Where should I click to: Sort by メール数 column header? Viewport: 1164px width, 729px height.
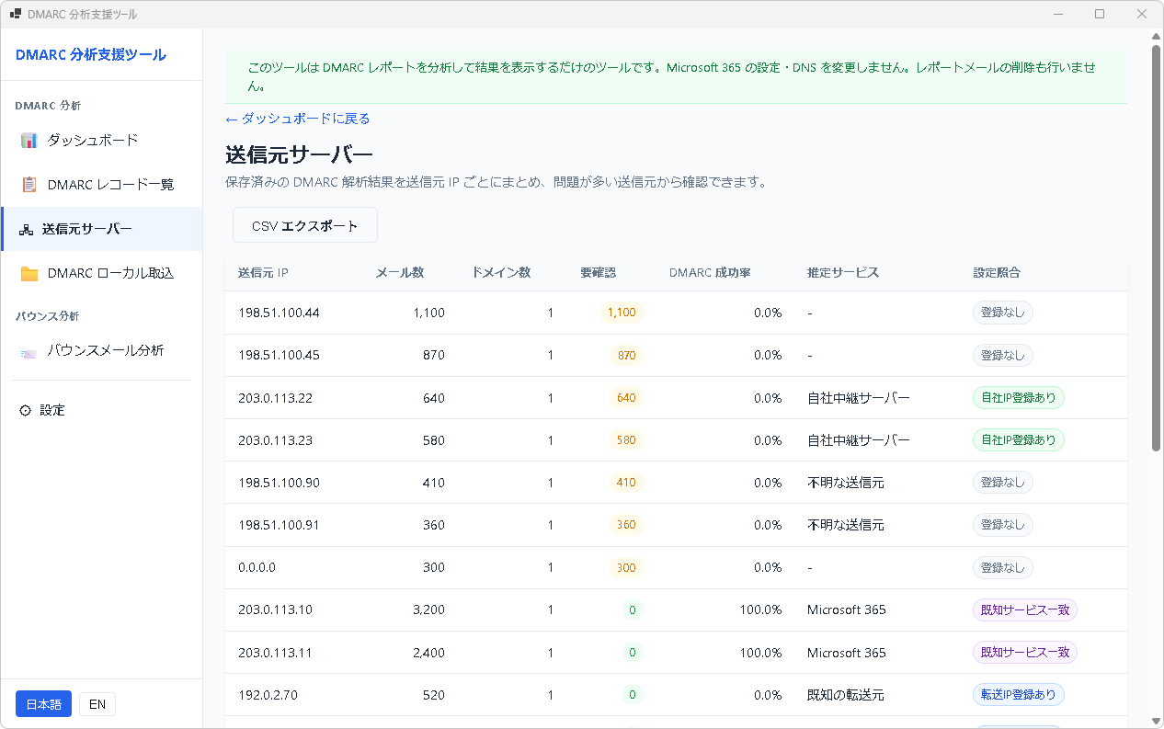tap(400, 272)
